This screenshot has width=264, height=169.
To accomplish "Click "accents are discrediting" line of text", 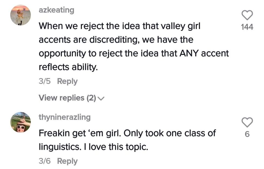I will [x=89, y=40].
